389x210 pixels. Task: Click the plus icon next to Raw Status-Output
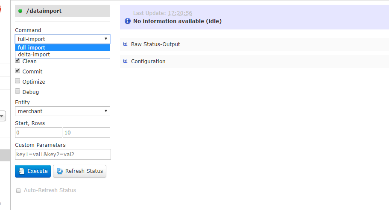point(125,44)
